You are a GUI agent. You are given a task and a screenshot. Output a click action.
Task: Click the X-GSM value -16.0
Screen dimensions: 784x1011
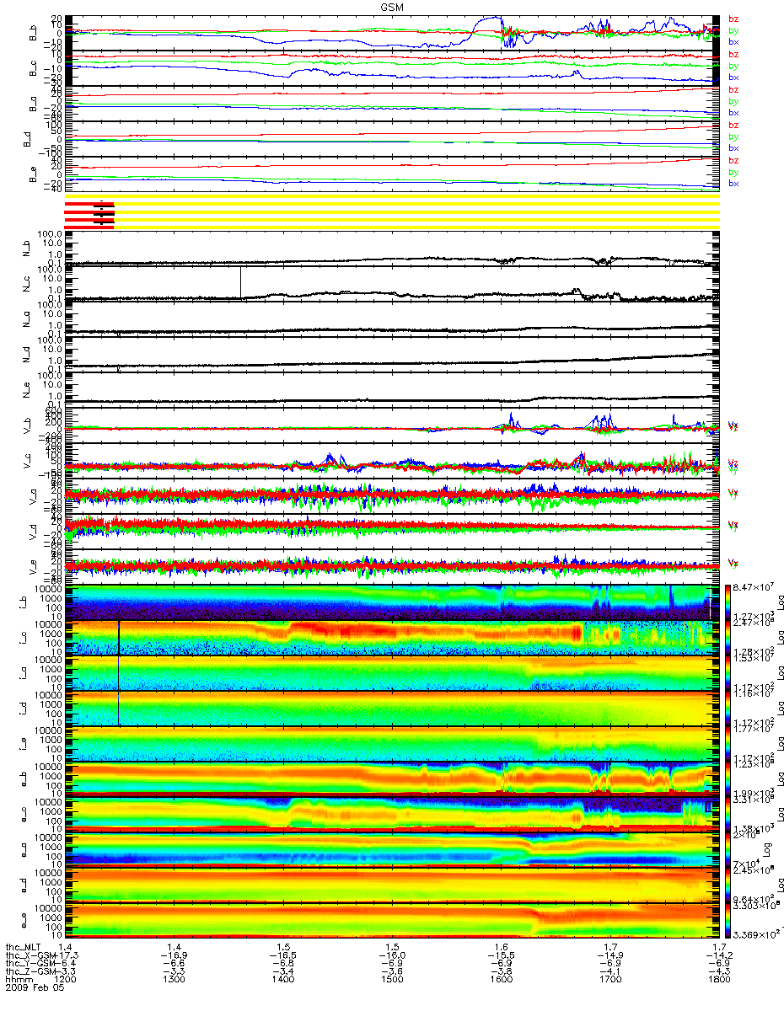394,957
